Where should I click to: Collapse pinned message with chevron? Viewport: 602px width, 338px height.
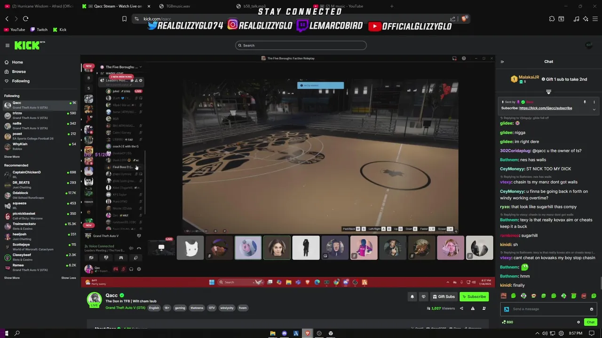pyautogui.click(x=594, y=109)
